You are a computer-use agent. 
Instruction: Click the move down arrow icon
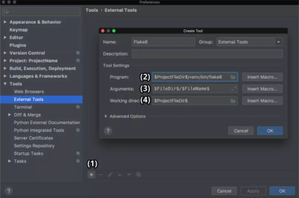pos(129,174)
